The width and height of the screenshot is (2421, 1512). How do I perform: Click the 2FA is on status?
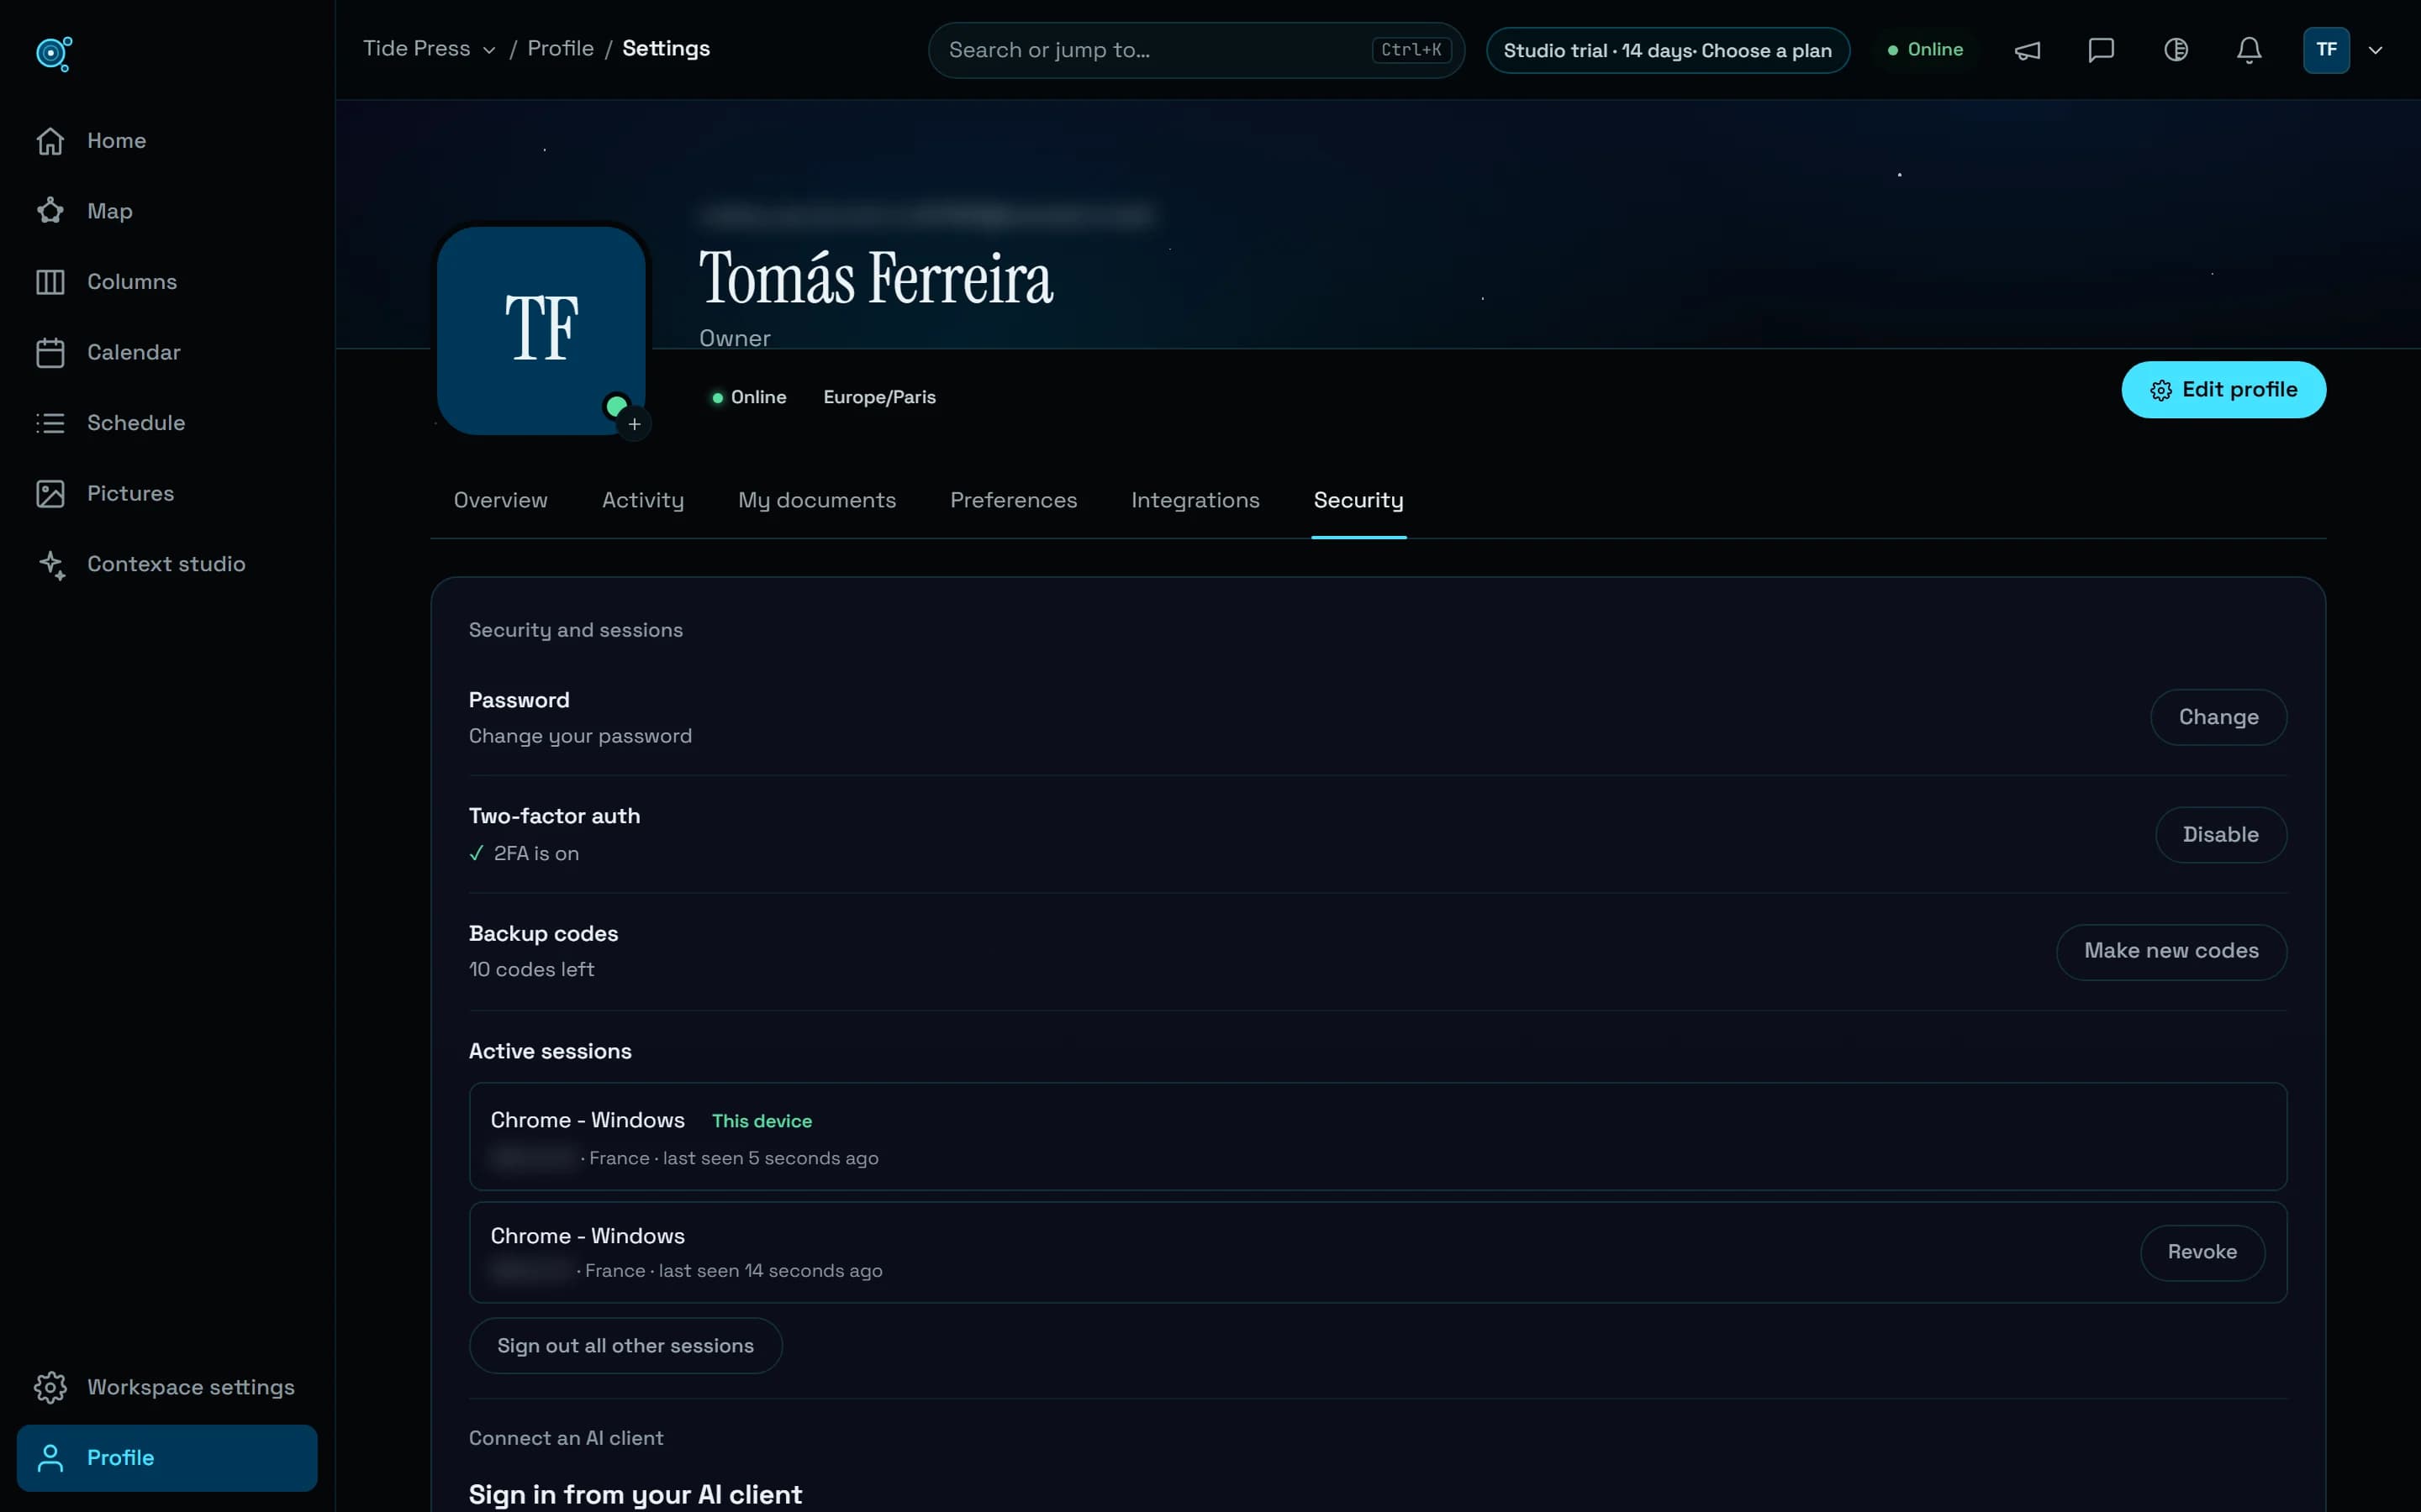[525, 853]
